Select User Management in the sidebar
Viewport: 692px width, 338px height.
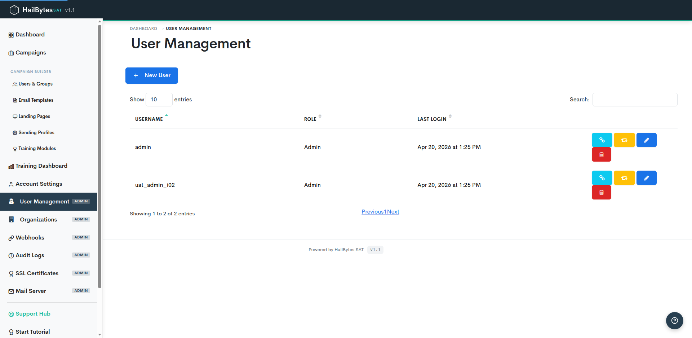coord(49,202)
